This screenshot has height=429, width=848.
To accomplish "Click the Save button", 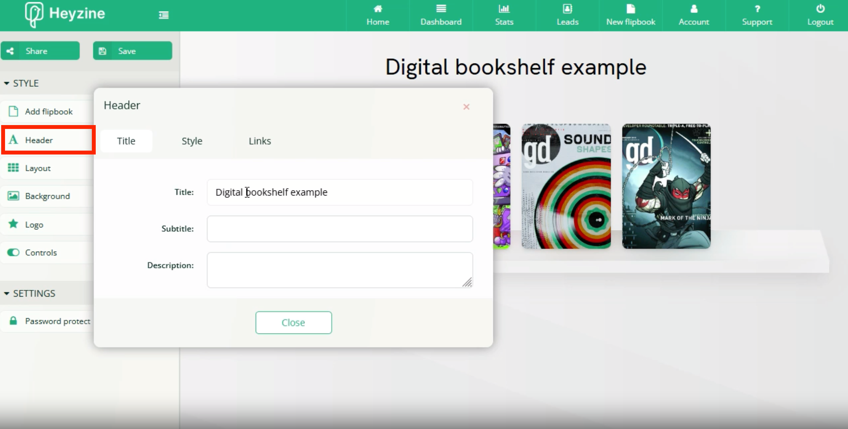I will pyautogui.click(x=132, y=50).
